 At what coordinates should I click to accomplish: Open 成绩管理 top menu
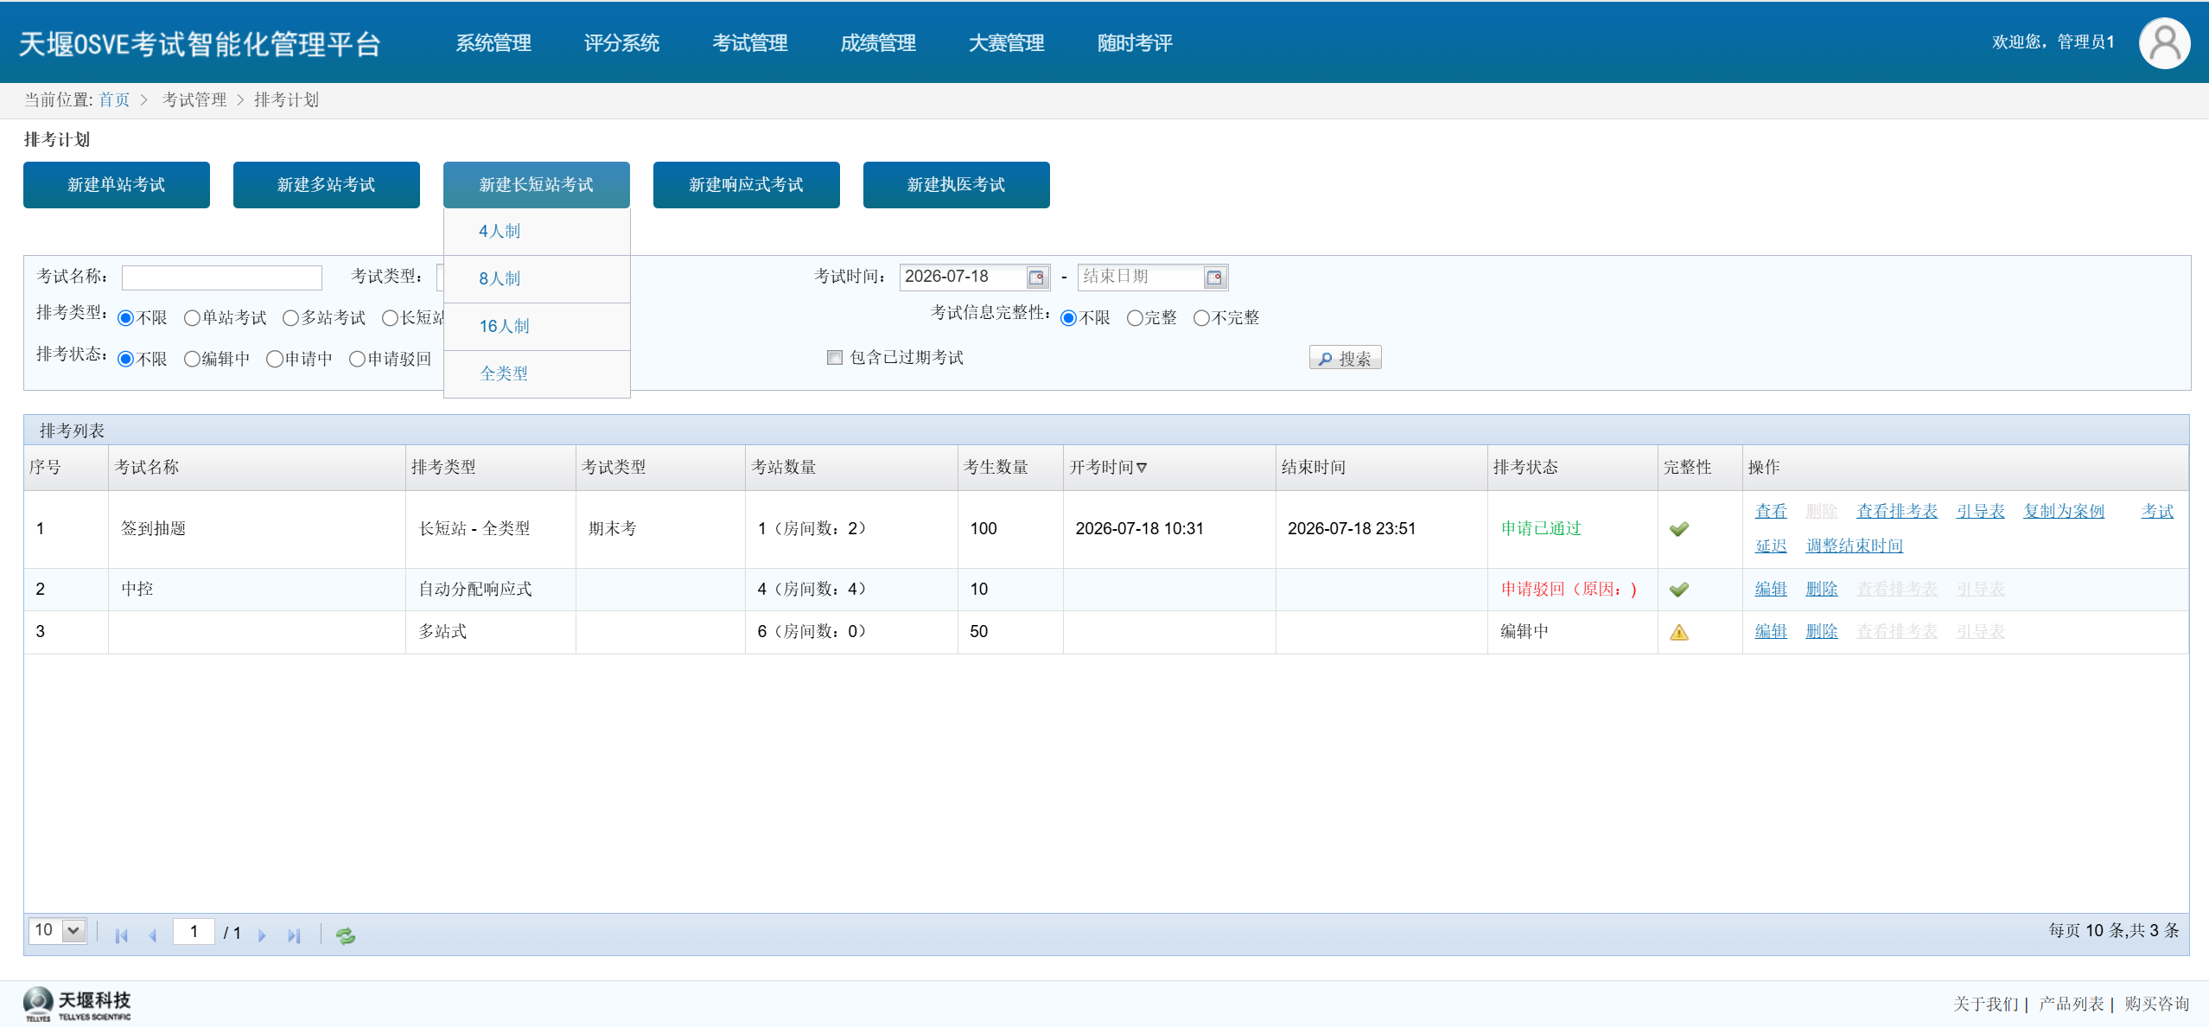[x=878, y=43]
